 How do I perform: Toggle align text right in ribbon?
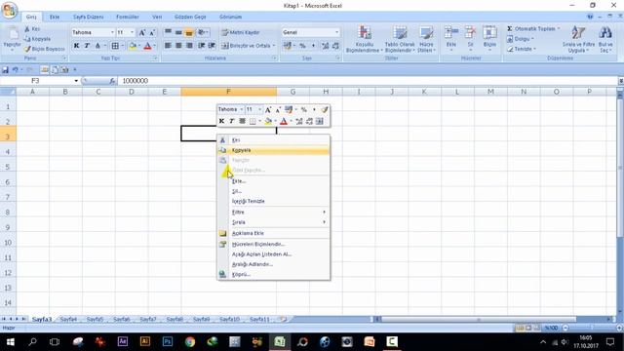[189, 46]
